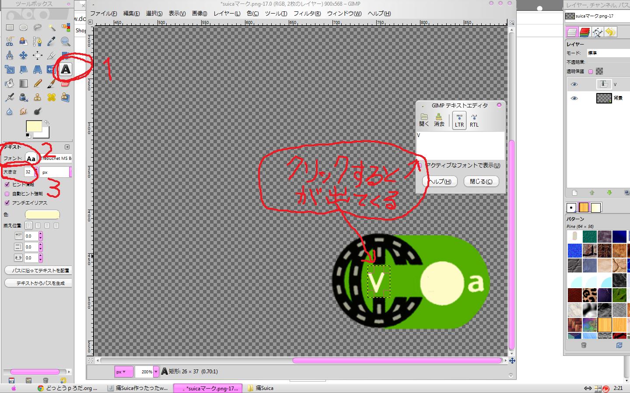Image resolution: width=630 pixels, height=393 pixels.
Task: Select the Move tool
Action: tap(24, 55)
